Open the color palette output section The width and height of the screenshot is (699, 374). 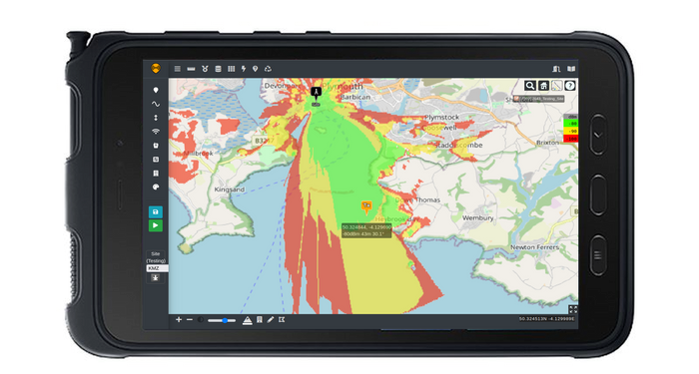click(156, 187)
